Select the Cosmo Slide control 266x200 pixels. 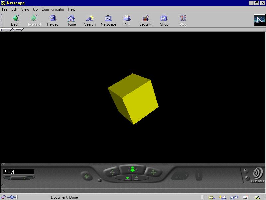click(153, 172)
